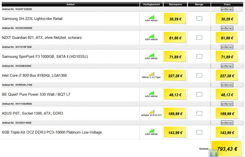The image size is (245, 157).
Task: Click the Stückpreis column header
Action: tap(175, 4)
